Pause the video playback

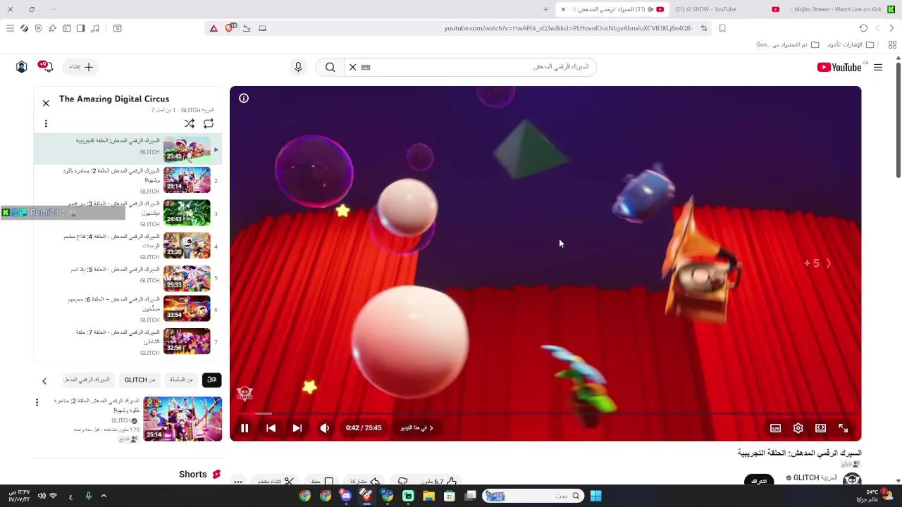[245, 428]
